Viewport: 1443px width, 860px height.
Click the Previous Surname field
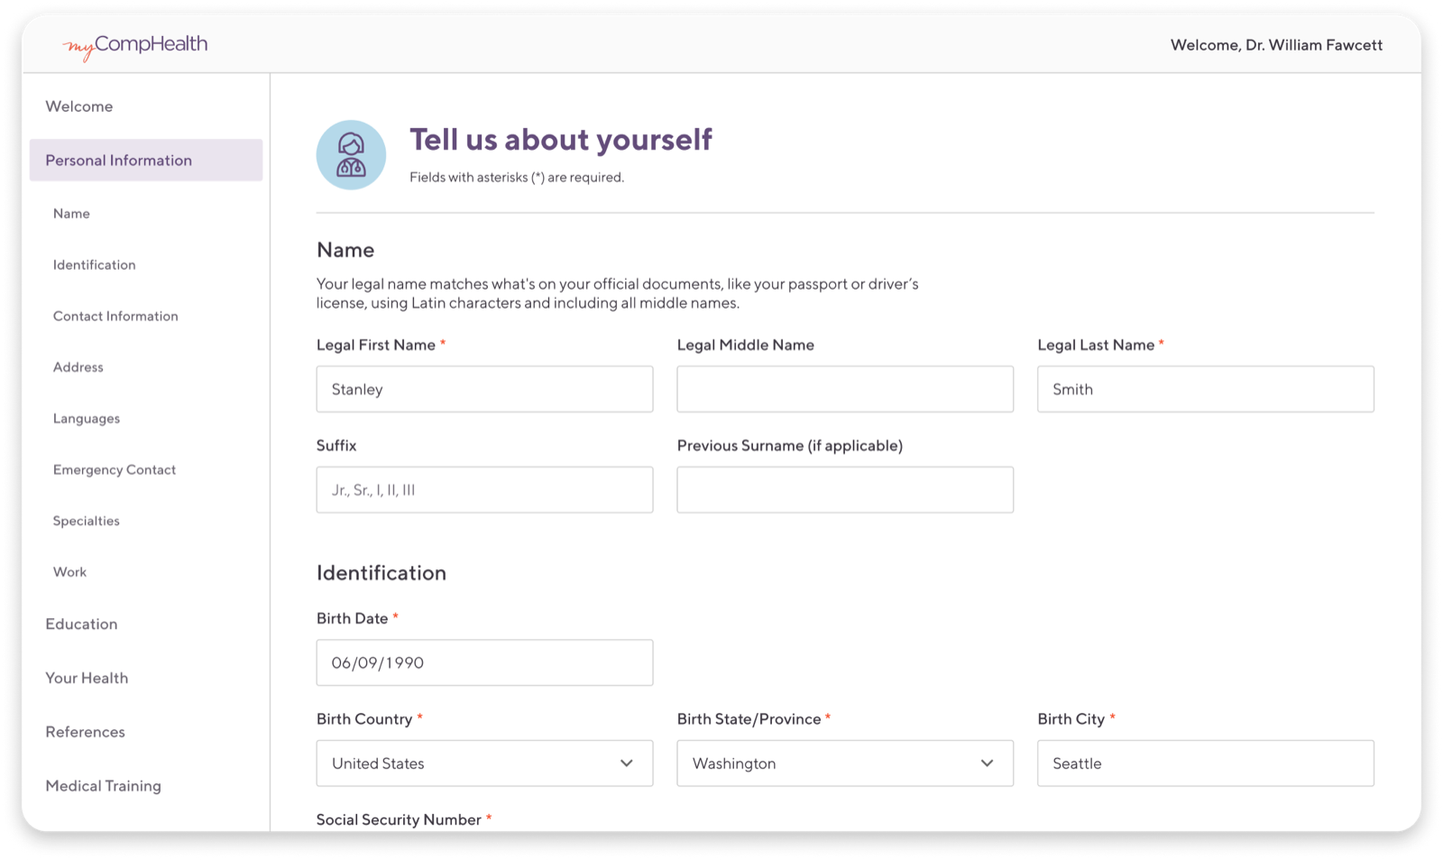pos(844,489)
